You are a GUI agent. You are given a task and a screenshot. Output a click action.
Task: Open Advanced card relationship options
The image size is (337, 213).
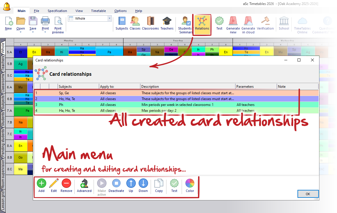[84, 183]
